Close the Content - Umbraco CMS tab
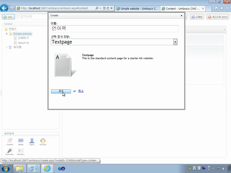The image size is (231, 173). 203,9
